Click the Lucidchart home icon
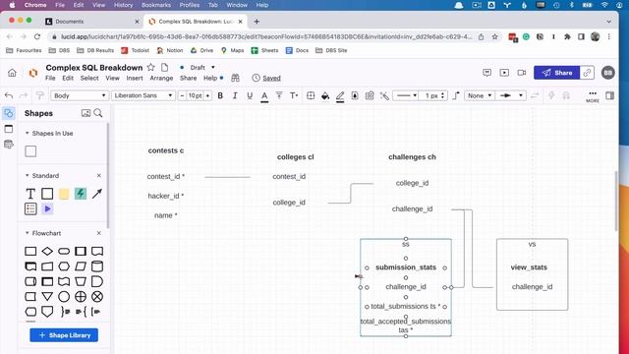 12,73
